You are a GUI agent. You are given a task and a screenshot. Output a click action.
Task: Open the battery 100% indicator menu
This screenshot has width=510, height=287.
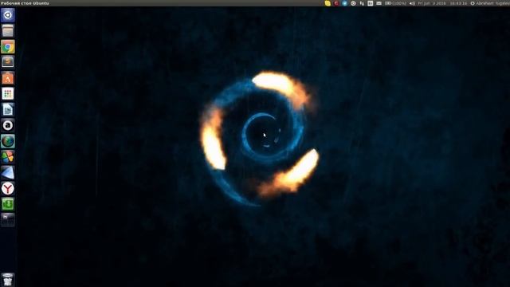395,3
